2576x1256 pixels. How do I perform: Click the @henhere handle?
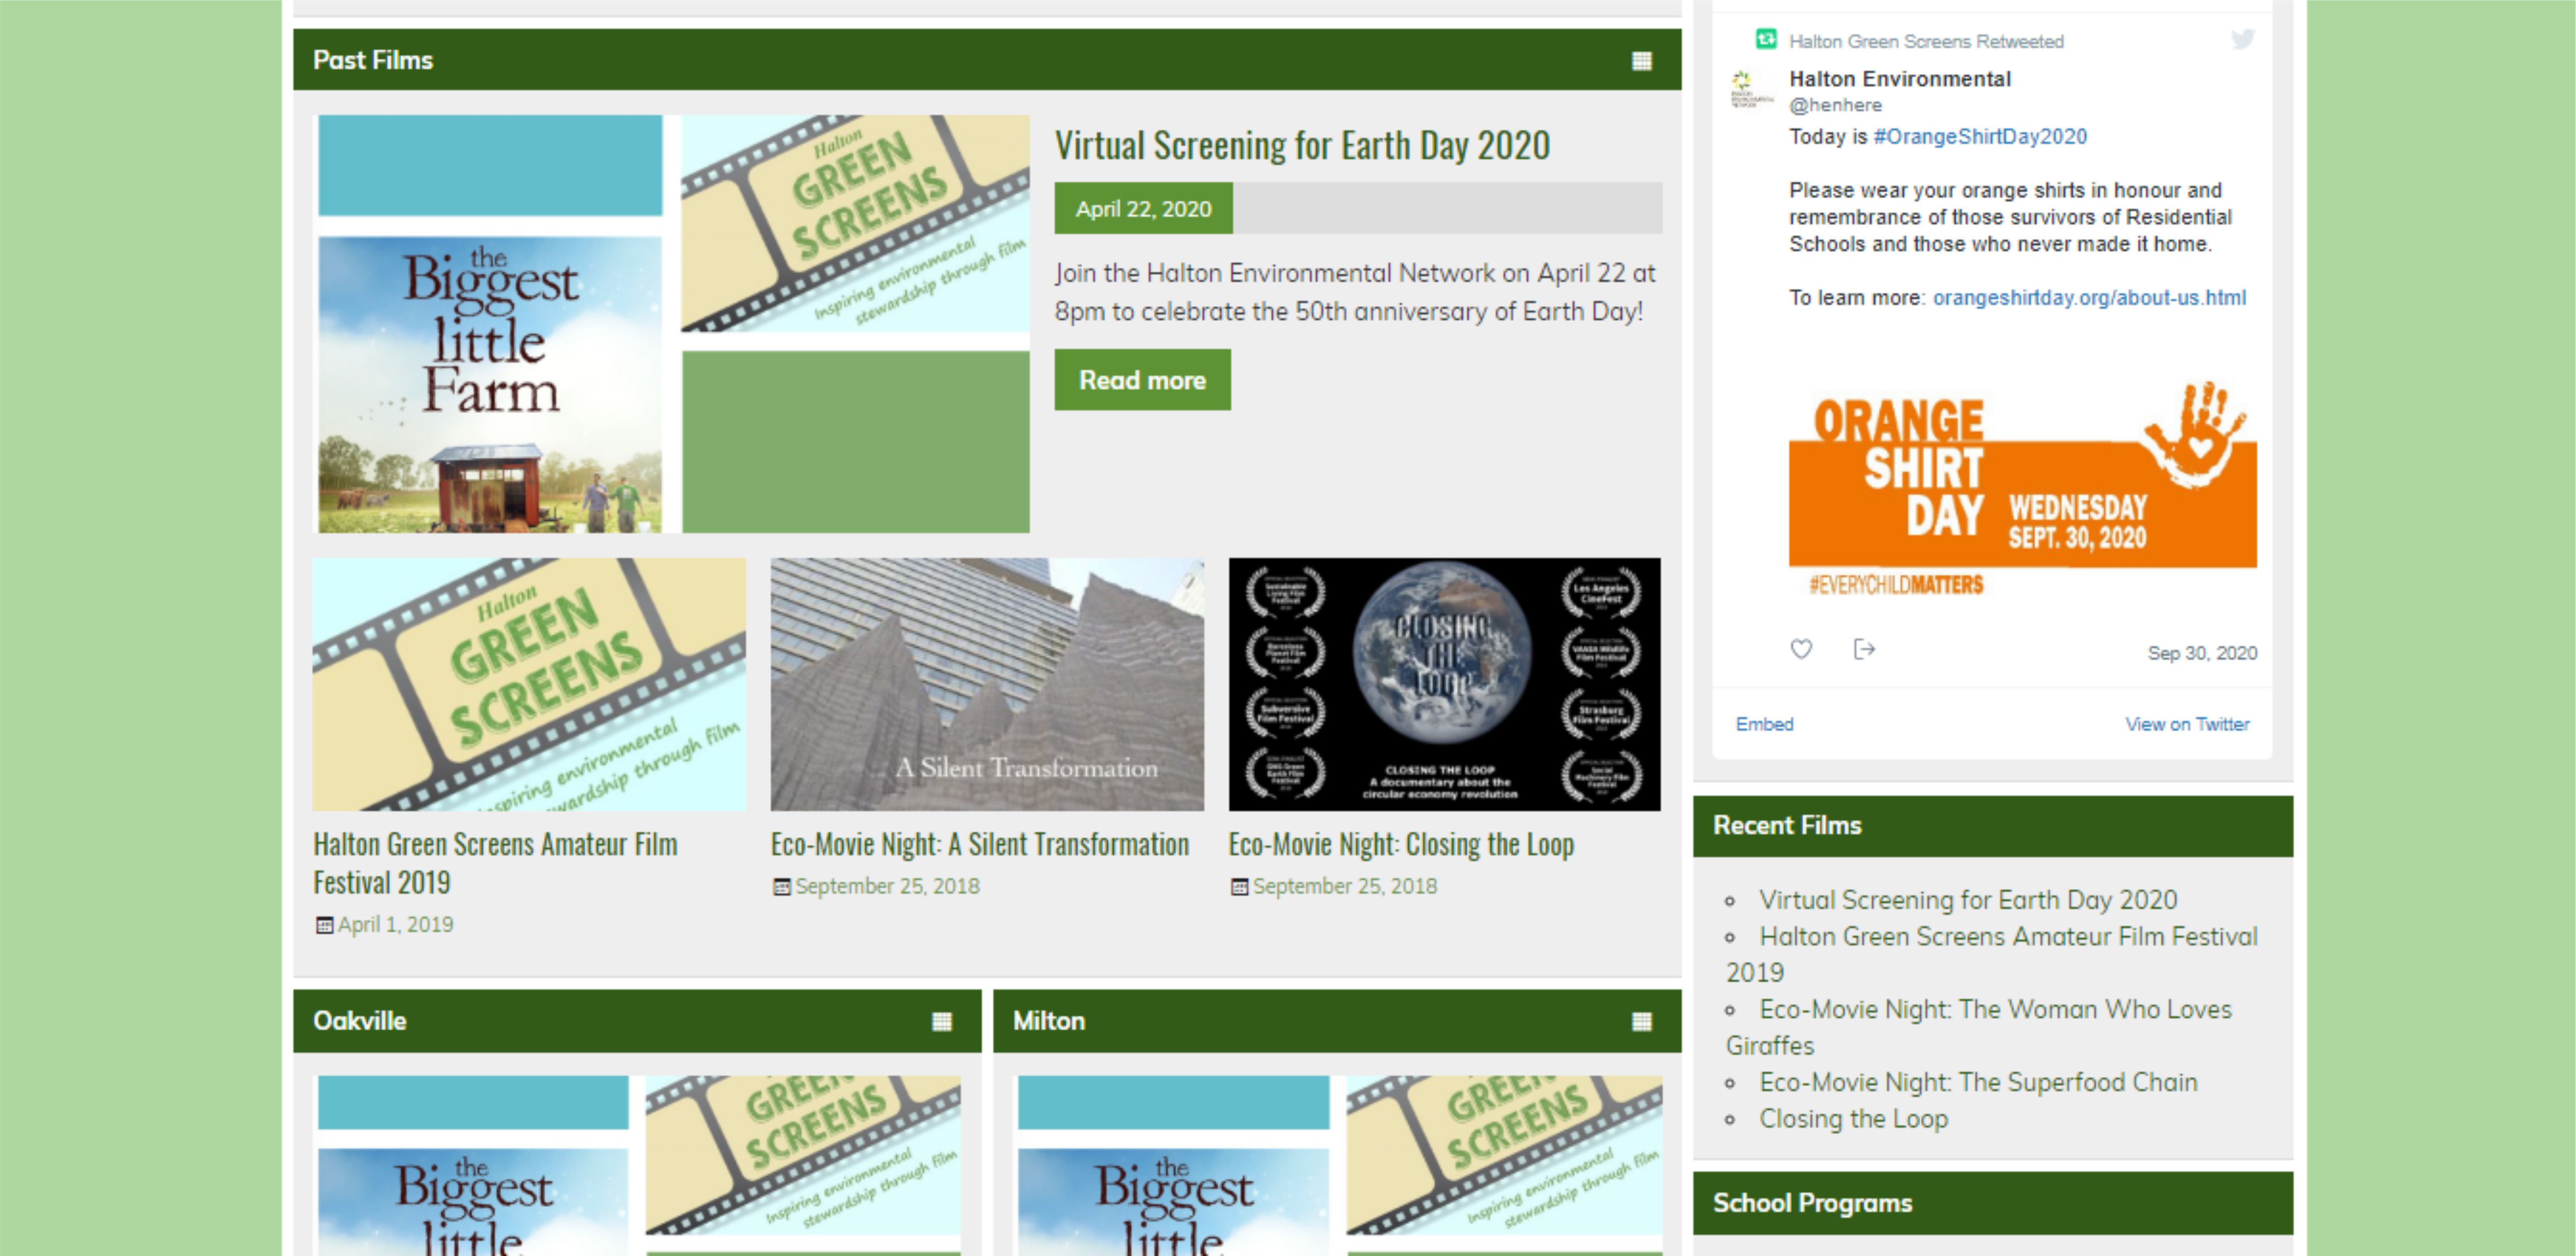(1835, 105)
